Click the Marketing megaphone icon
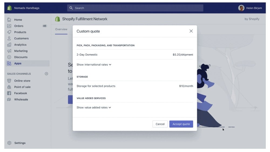 point(9,51)
